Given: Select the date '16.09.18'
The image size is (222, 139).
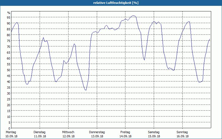Looking at the screenshot, I should 183,136.
